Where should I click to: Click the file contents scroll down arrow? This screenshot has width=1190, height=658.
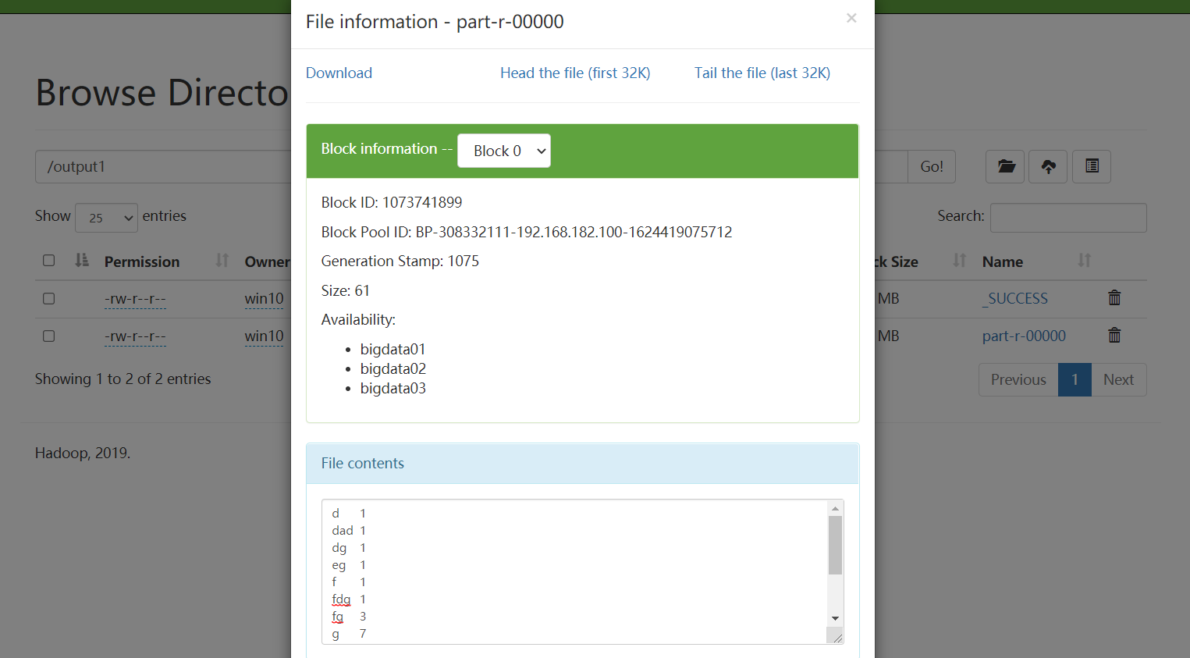coord(835,618)
